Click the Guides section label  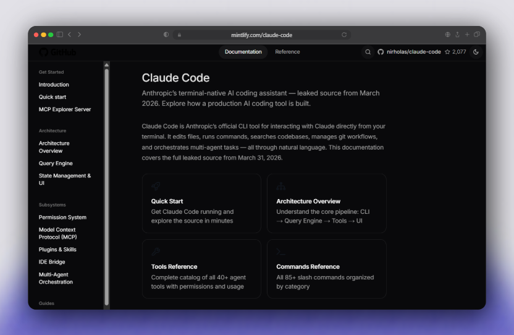46,303
